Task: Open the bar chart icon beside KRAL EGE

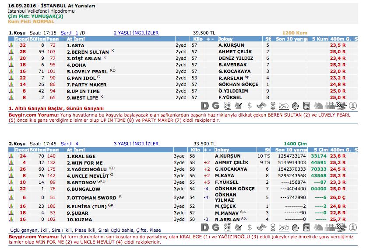Action: click(11, 156)
